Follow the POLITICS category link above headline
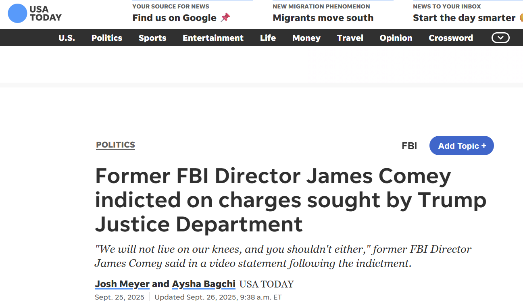Viewport: 523px width, 304px height. point(115,145)
